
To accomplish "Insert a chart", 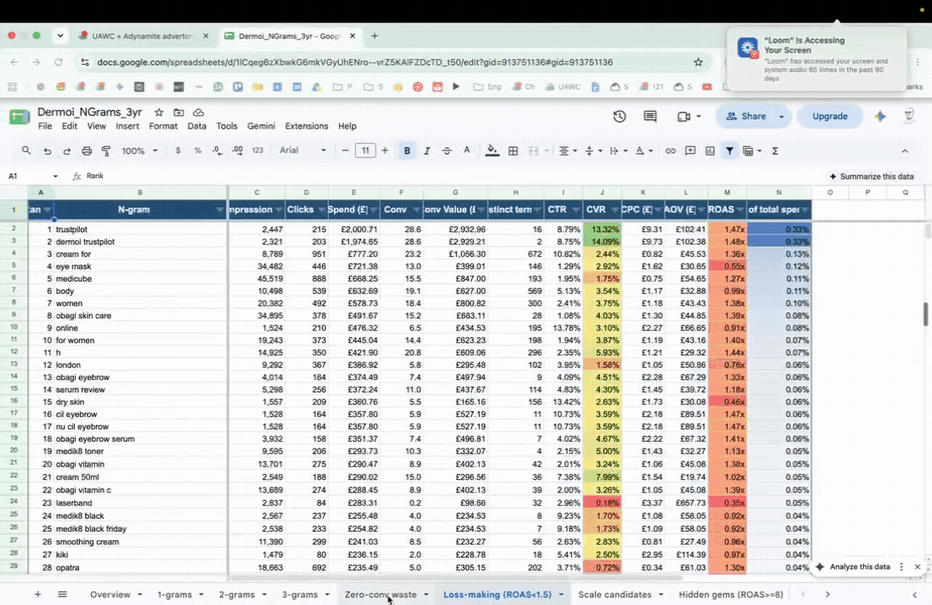I will point(710,150).
